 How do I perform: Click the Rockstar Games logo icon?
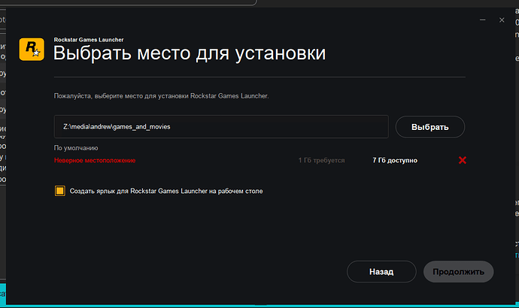pyautogui.click(x=32, y=50)
